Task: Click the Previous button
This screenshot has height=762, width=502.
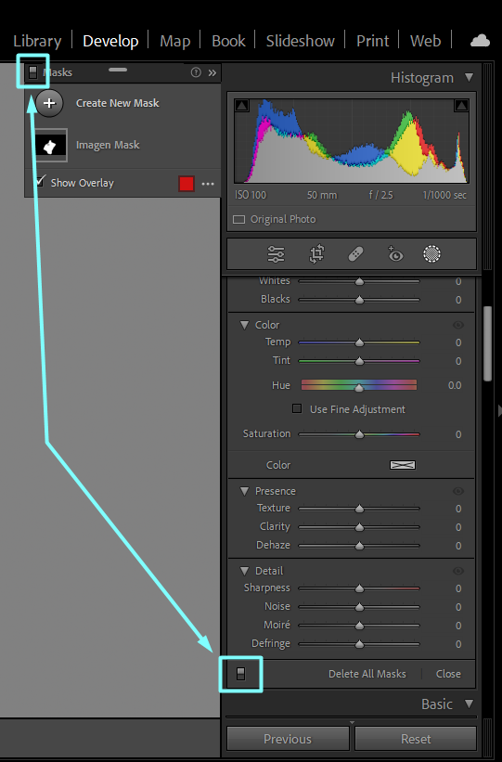Action: 288,739
